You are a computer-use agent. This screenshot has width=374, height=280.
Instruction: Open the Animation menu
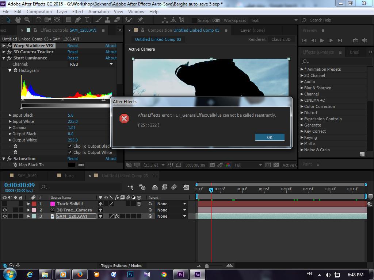[x=99, y=11]
